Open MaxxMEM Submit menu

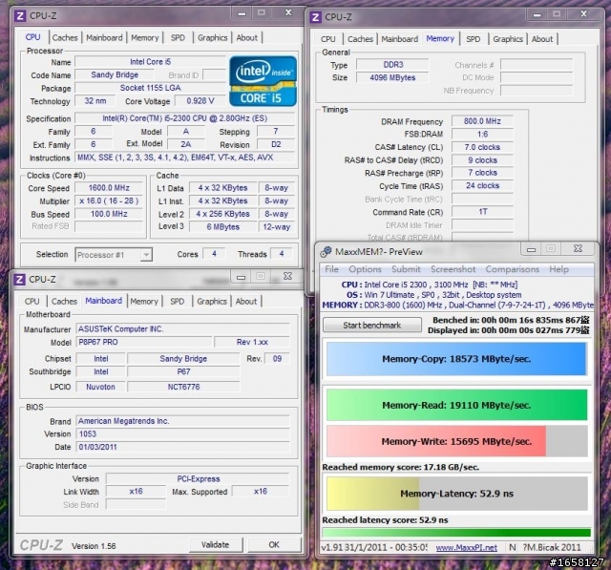(x=406, y=269)
